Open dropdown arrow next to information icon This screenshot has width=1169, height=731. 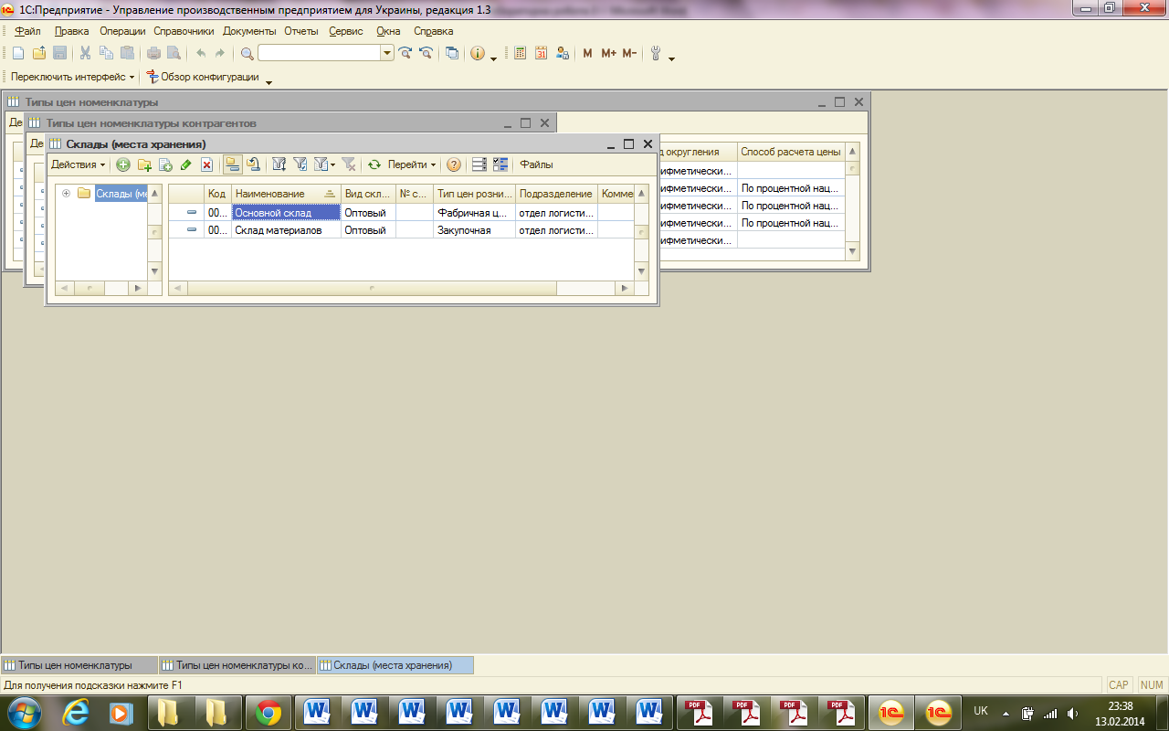(494, 58)
